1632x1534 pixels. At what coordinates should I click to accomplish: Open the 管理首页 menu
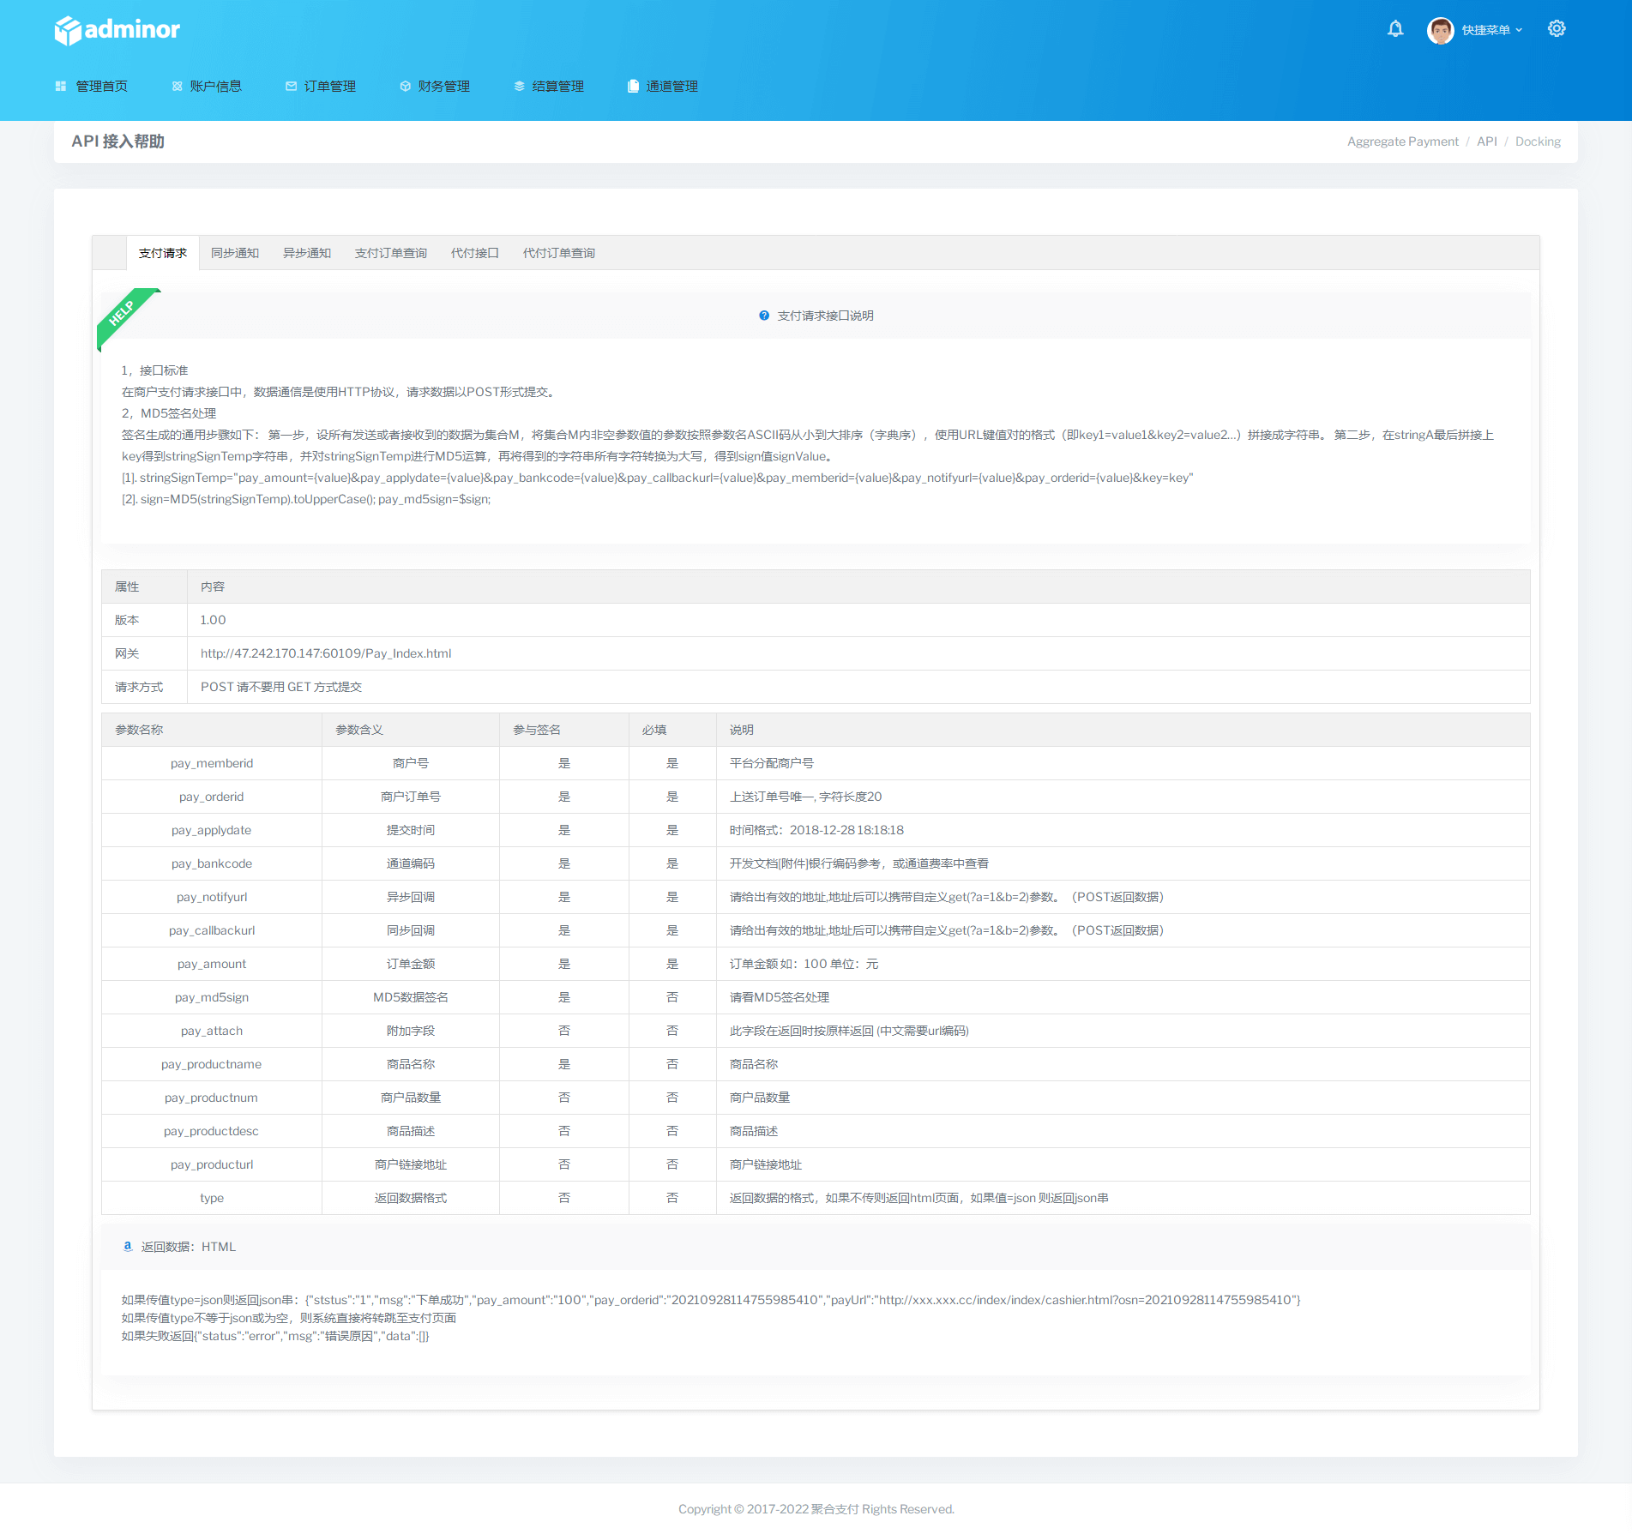tap(92, 87)
